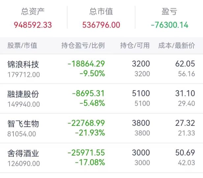Select profit/loss figure -76300.14
The image size is (203, 178).
click(x=169, y=25)
